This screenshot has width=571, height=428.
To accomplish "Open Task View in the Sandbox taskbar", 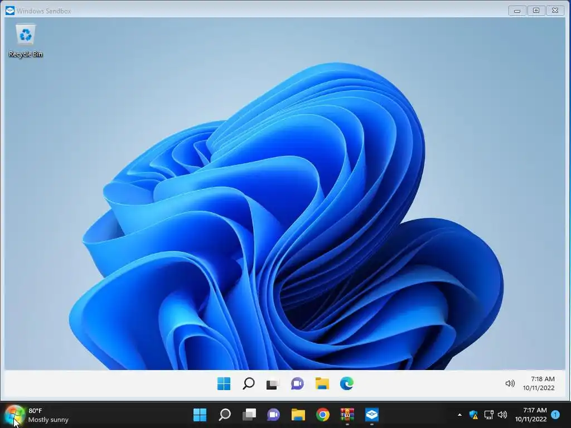I will tap(273, 384).
